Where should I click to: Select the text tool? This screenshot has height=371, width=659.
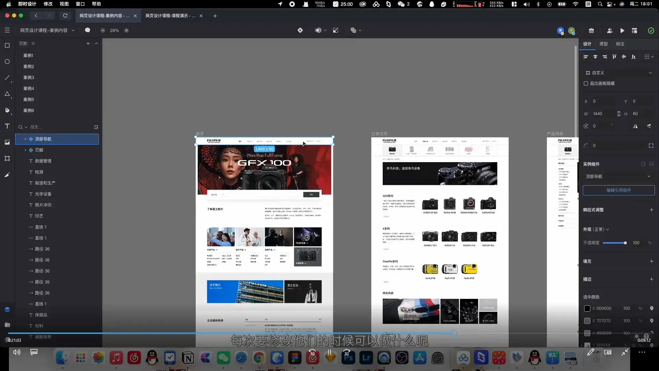[x=7, y=126]
